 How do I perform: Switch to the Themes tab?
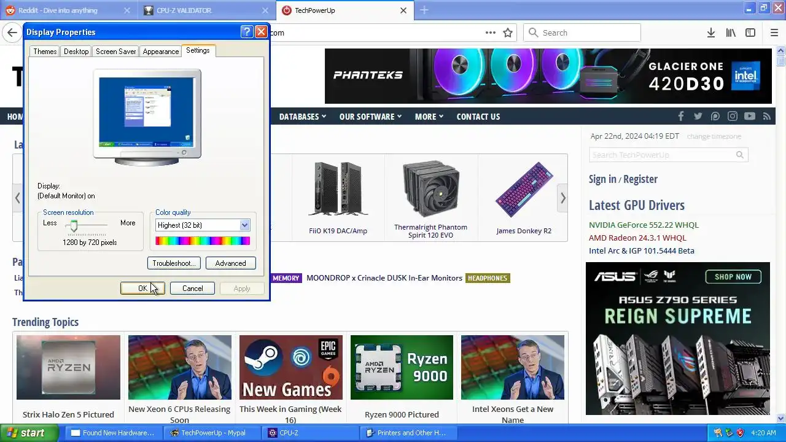coord(45,52)
